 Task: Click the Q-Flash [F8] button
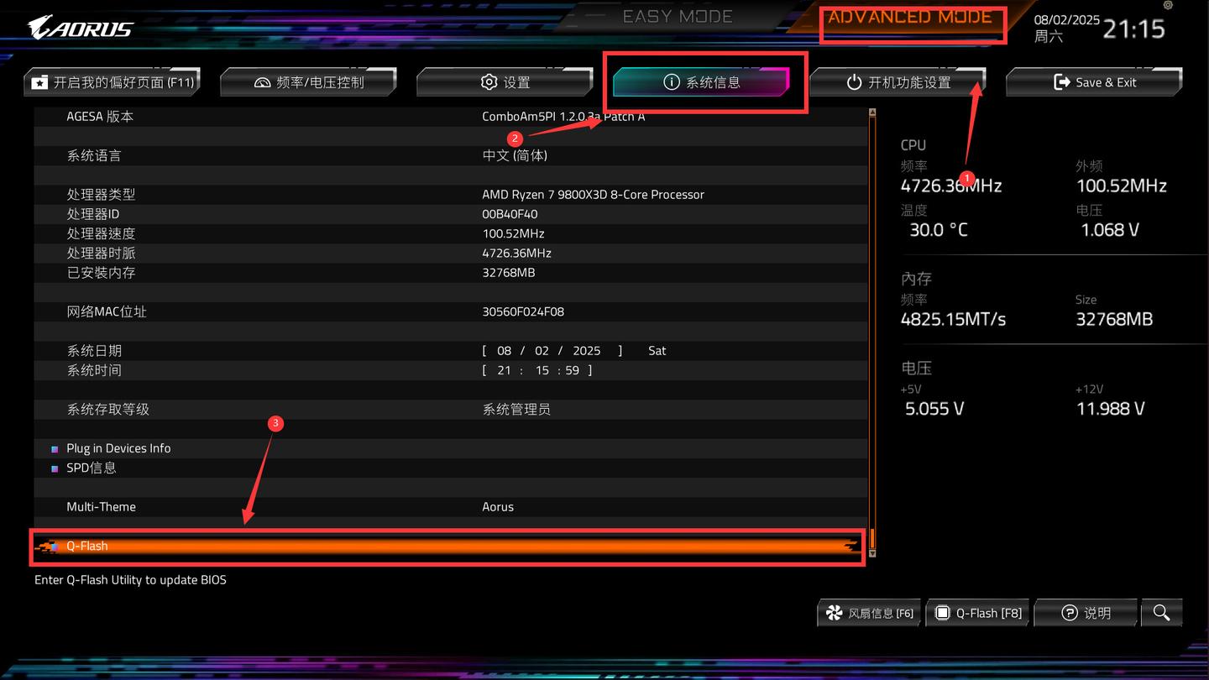point(978,613)
